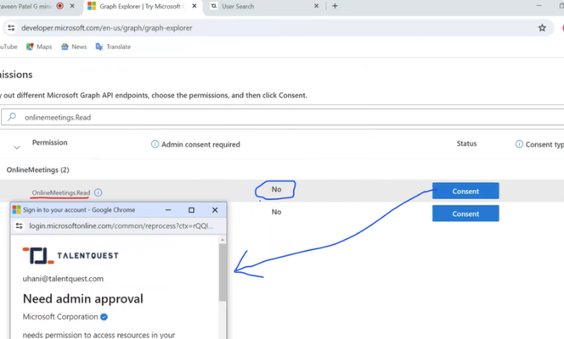Close the Graph Explorer tab

click(195, 6)
